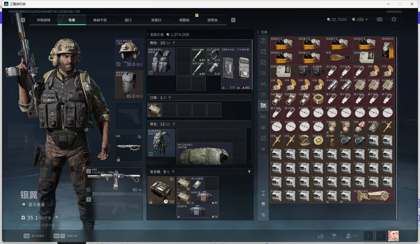Viewport: 420px width, 244px height.
Task: Open the 交易行 tab
Action: (x=156, y=20)
